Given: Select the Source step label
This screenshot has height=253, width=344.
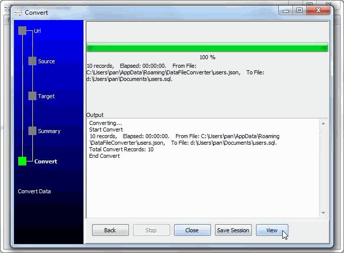Looking at the screenshot, I should click(x=47, y=61).
